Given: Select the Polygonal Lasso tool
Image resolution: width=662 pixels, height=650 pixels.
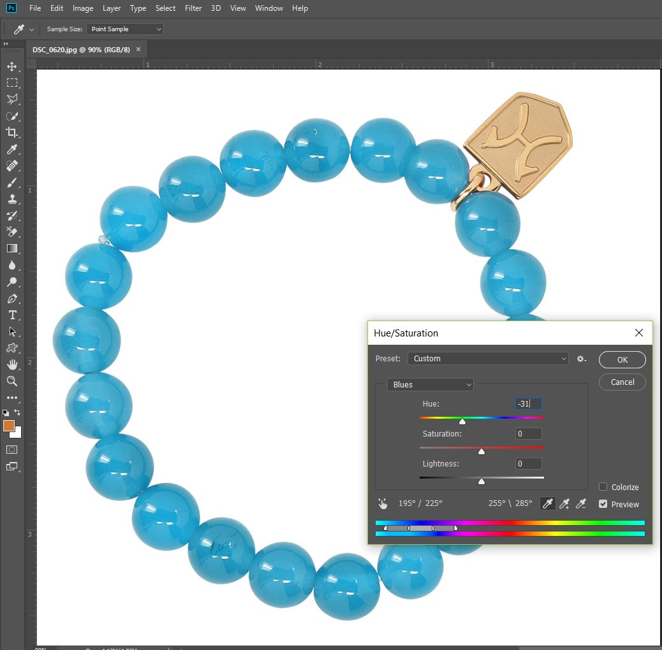Looking at the screenshot, I should click(12, 99).
